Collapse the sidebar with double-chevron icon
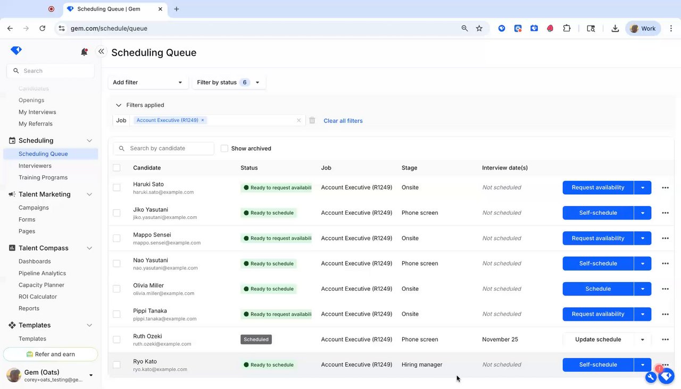The height and width of the screenshot is (389, 681). coord(101,52)
